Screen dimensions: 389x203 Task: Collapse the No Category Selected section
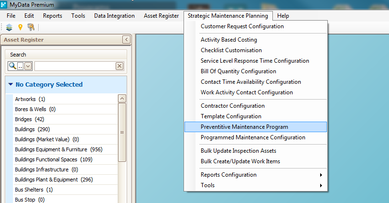[x=11, y=84]
